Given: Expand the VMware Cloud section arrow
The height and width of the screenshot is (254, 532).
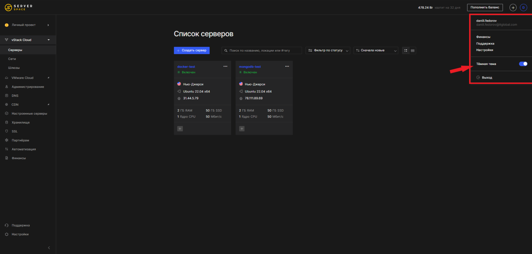Looking at the screenshot, I should pyautogui.click(x=48, y=78).
